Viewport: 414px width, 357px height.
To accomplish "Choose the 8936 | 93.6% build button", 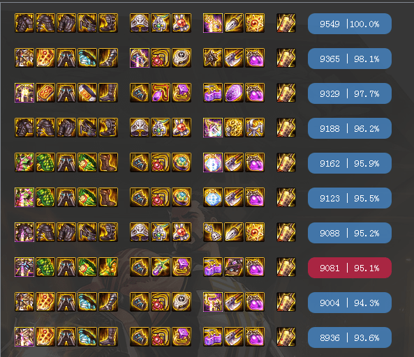I will coord(350,337).
